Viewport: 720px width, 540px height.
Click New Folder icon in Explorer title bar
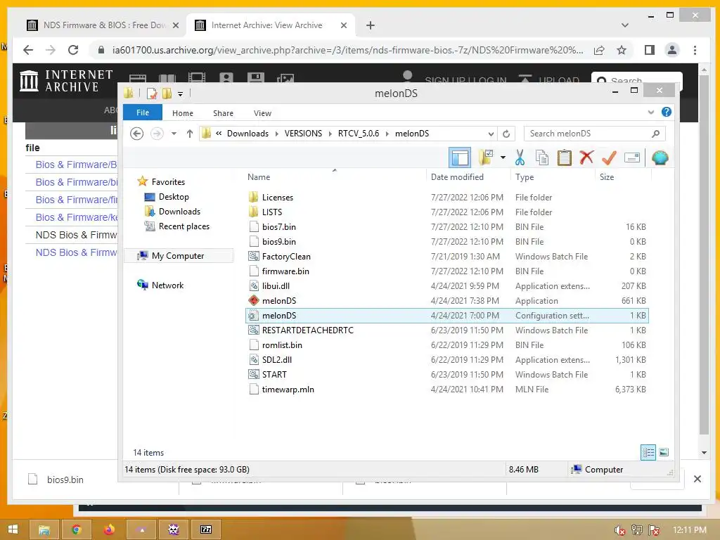167,94
